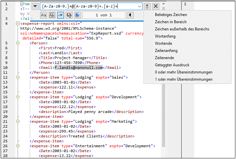The height and width of the screenshot is (159, 236).
Task: Click inside the regex search input field
Action: tap(88, 6)
